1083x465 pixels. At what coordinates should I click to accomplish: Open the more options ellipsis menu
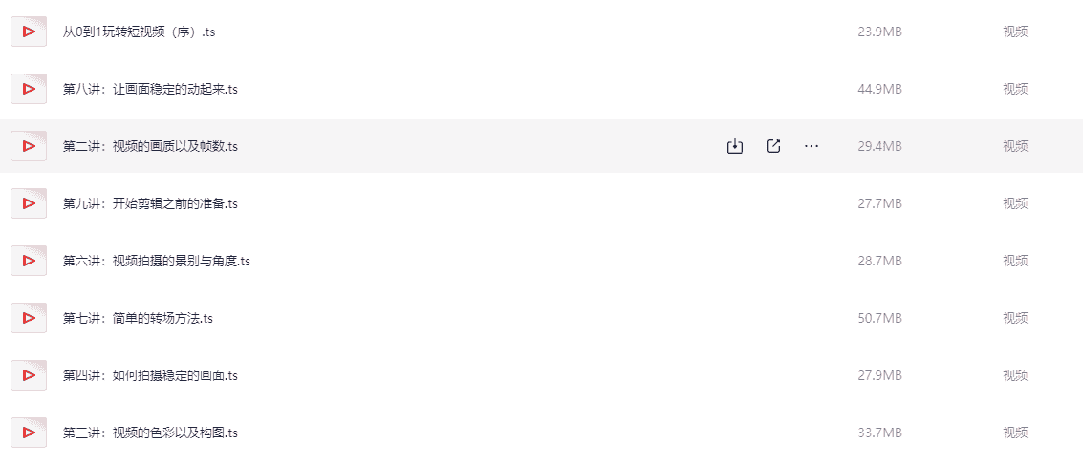point(812,146)
